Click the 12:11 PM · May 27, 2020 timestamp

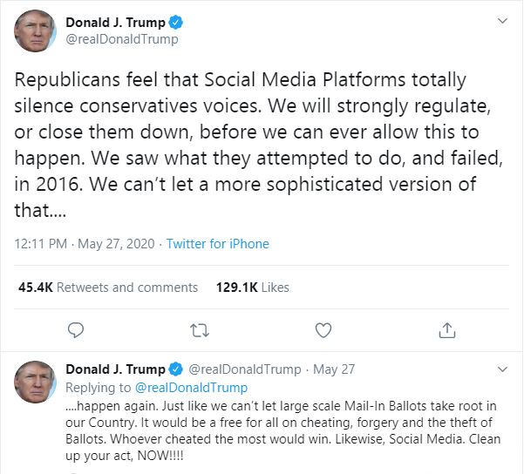(84, 244)
